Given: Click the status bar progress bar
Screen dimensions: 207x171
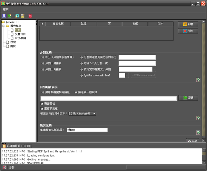Looking at the screenshot, I should (x=166, y=167).
